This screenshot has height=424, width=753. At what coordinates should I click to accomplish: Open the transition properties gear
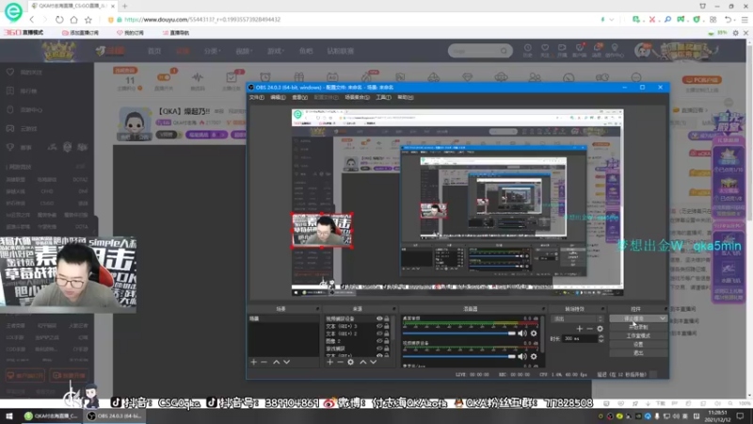(600, 329)
